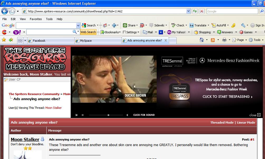
Task: Open the Tools gear dropdown in command bar
Action: [263, 40]
